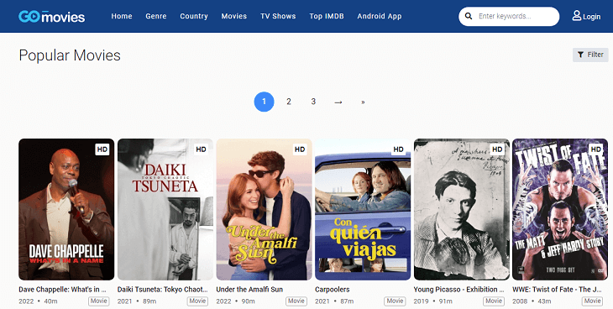Click the Popular Movies heading

point(70,55)
